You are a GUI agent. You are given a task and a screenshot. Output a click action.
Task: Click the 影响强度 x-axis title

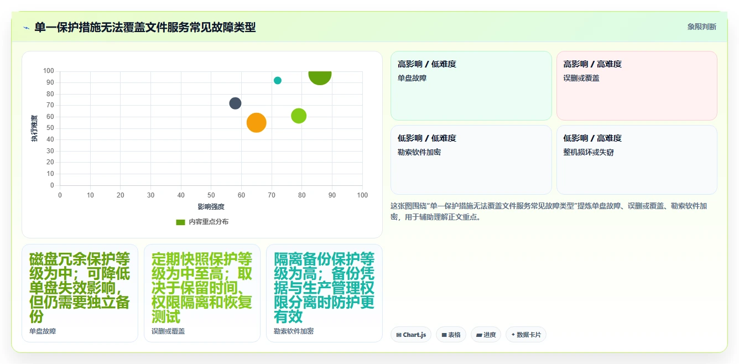211,207
